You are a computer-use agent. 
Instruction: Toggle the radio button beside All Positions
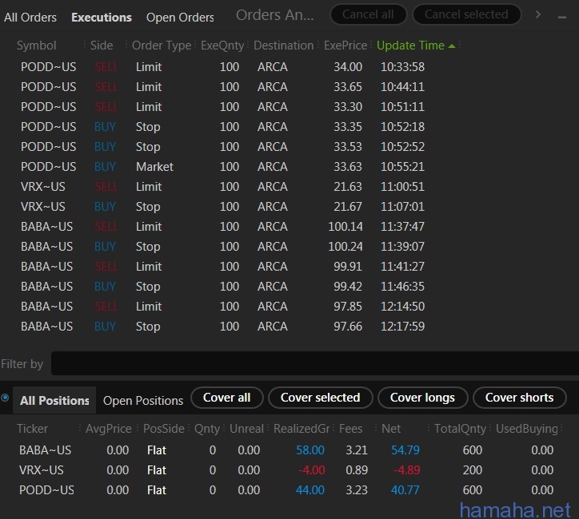(x=6, y=398)
